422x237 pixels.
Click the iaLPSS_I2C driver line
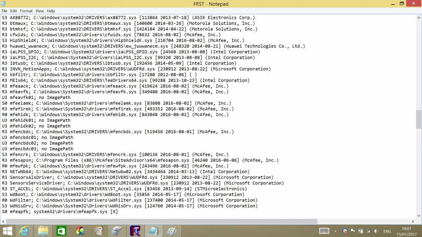click(128, 57)
